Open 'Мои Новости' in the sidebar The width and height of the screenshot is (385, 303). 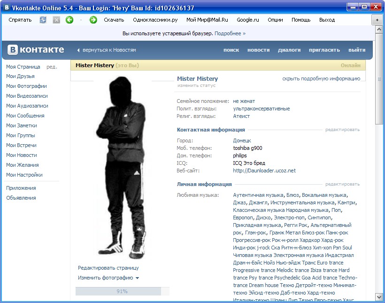click(22, 155)
